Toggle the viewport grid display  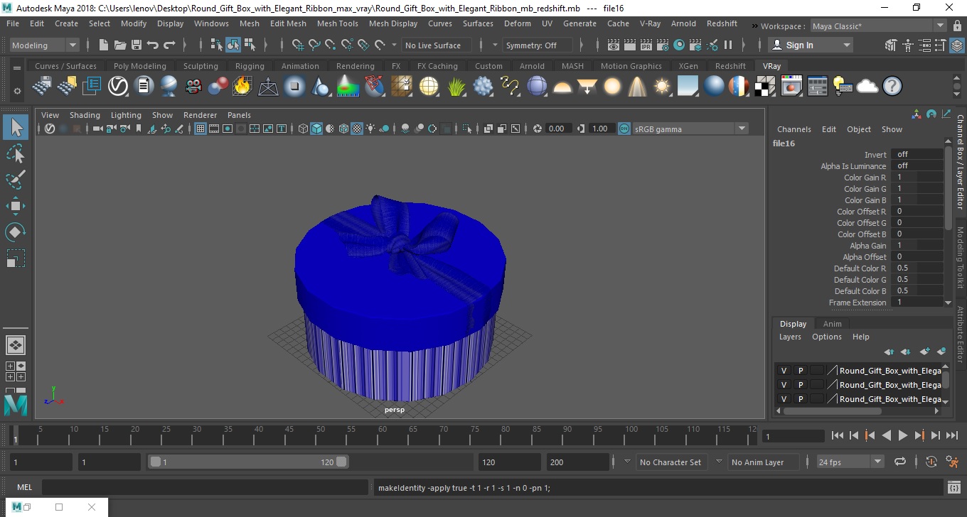pyautogui.click(x=201, y=129)
